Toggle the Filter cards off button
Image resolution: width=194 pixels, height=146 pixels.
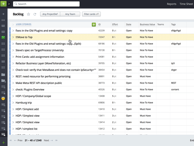click(x=91, y=14)
